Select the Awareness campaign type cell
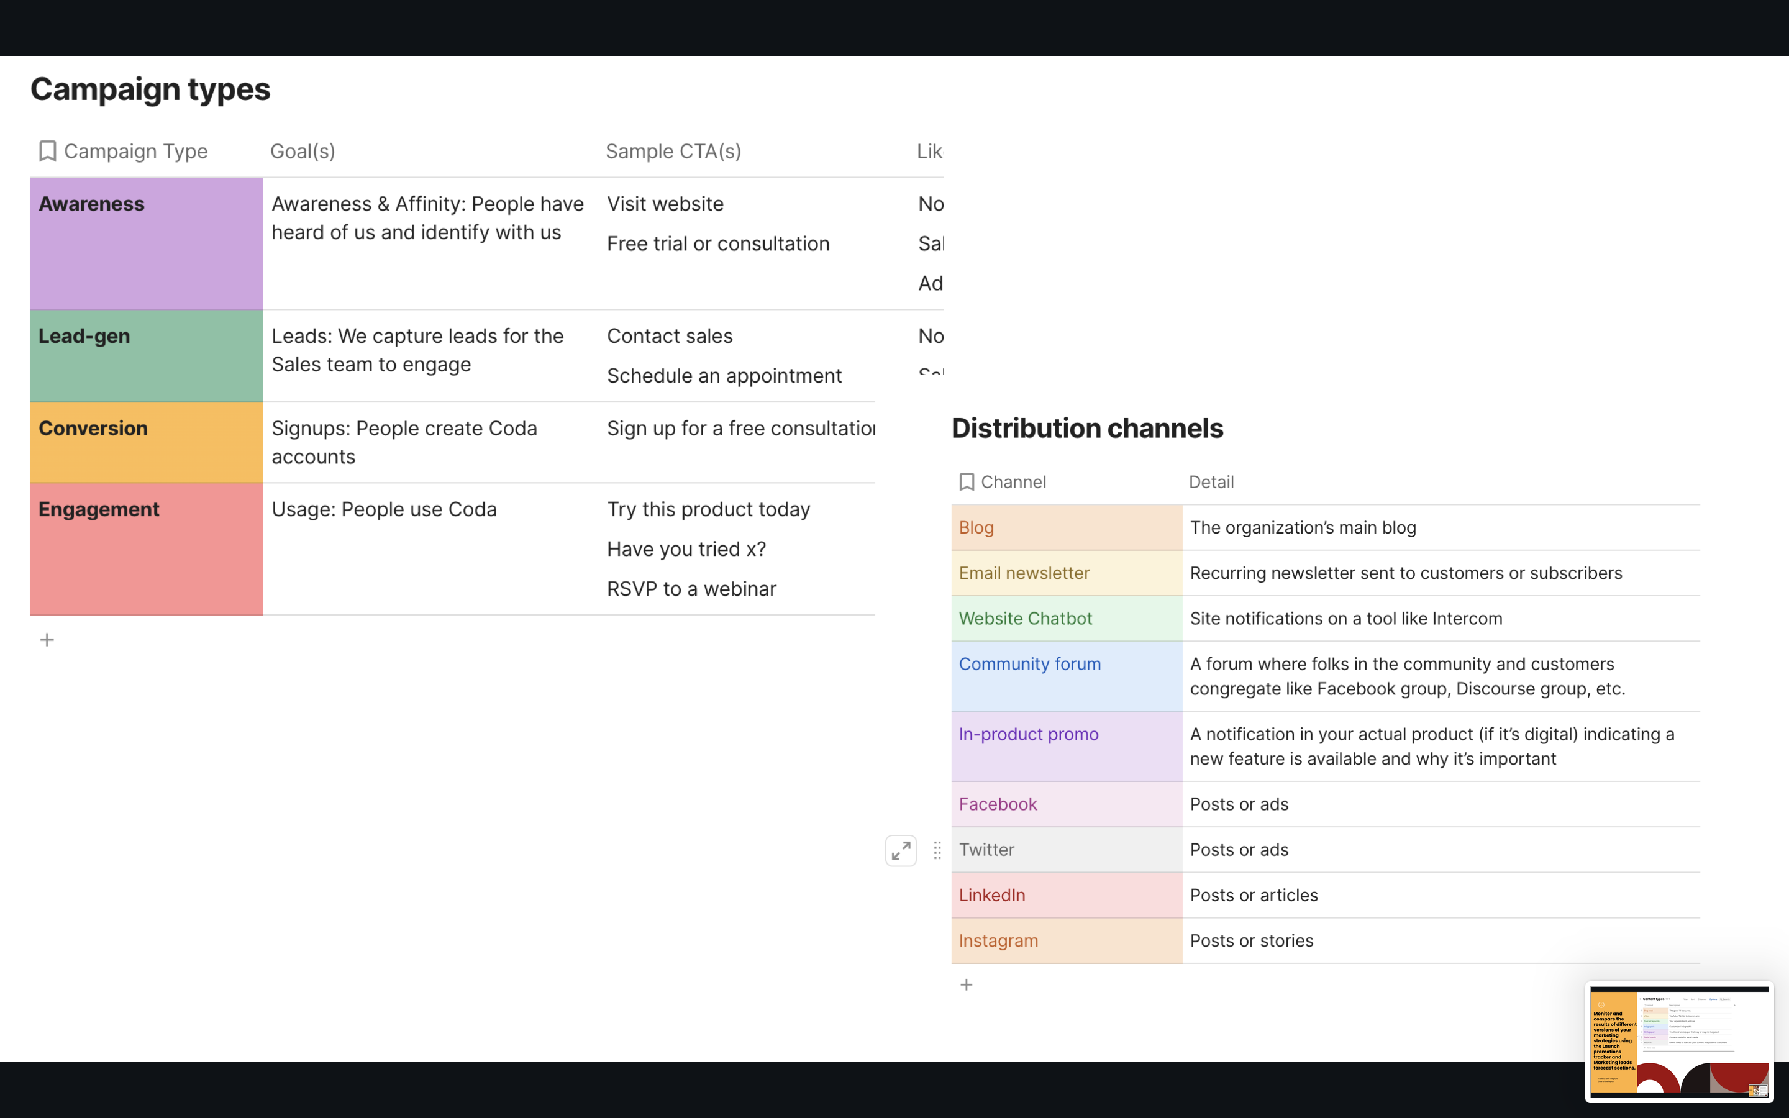This screenshot has width=1789, height=1118. click(x=145, y=242)
